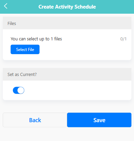Click the white knob of the toggle

(21, 90)
